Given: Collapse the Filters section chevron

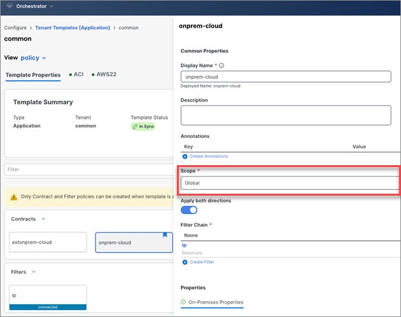Looking at the screenshot, I should point(34,272).
